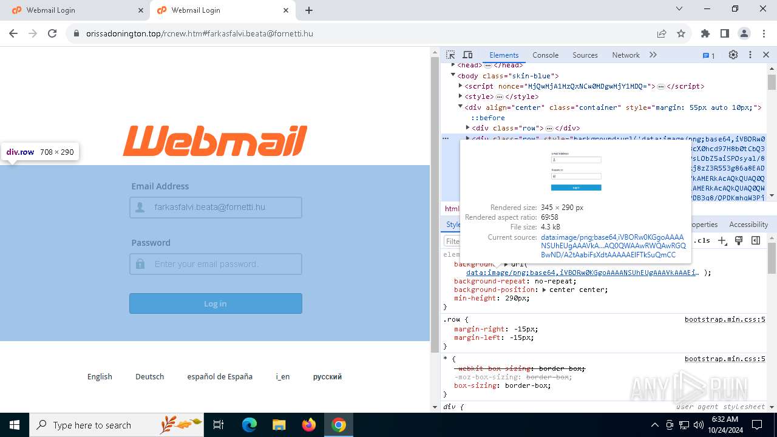The height and width of the screenshot is (437, 777).
Task: Click the Log in button
Action: click(215, 303)
